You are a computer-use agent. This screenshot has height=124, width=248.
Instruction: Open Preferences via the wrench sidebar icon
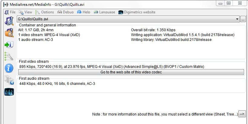(x=9, y=56)
